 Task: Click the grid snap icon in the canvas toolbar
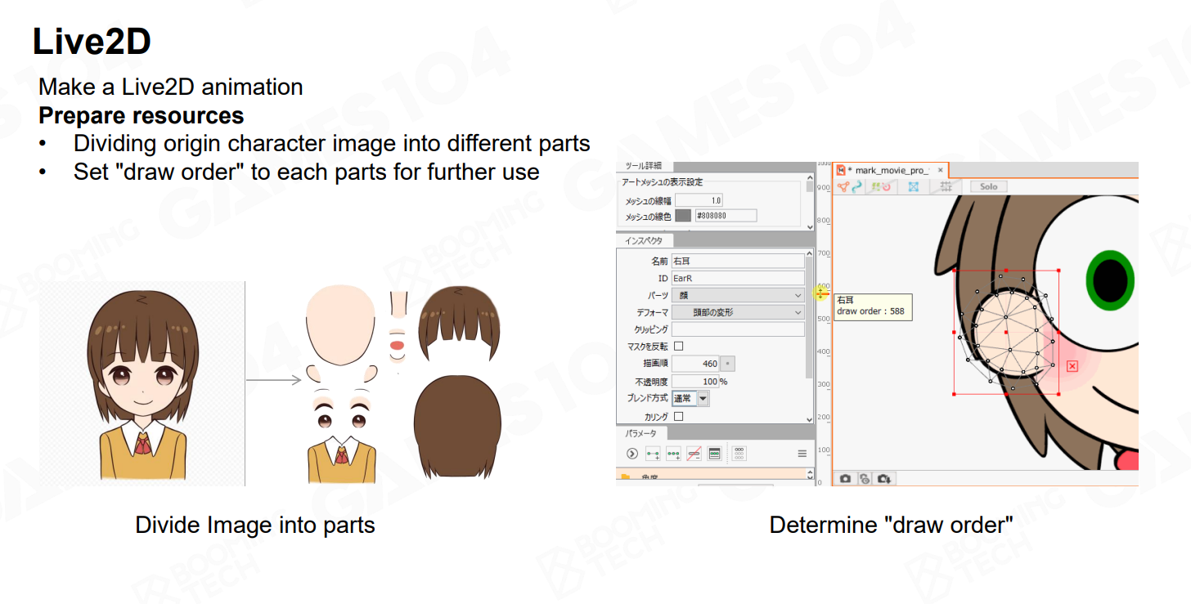[946, 186]
